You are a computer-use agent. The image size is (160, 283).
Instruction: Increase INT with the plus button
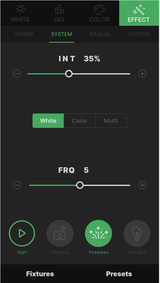point(142,74)
